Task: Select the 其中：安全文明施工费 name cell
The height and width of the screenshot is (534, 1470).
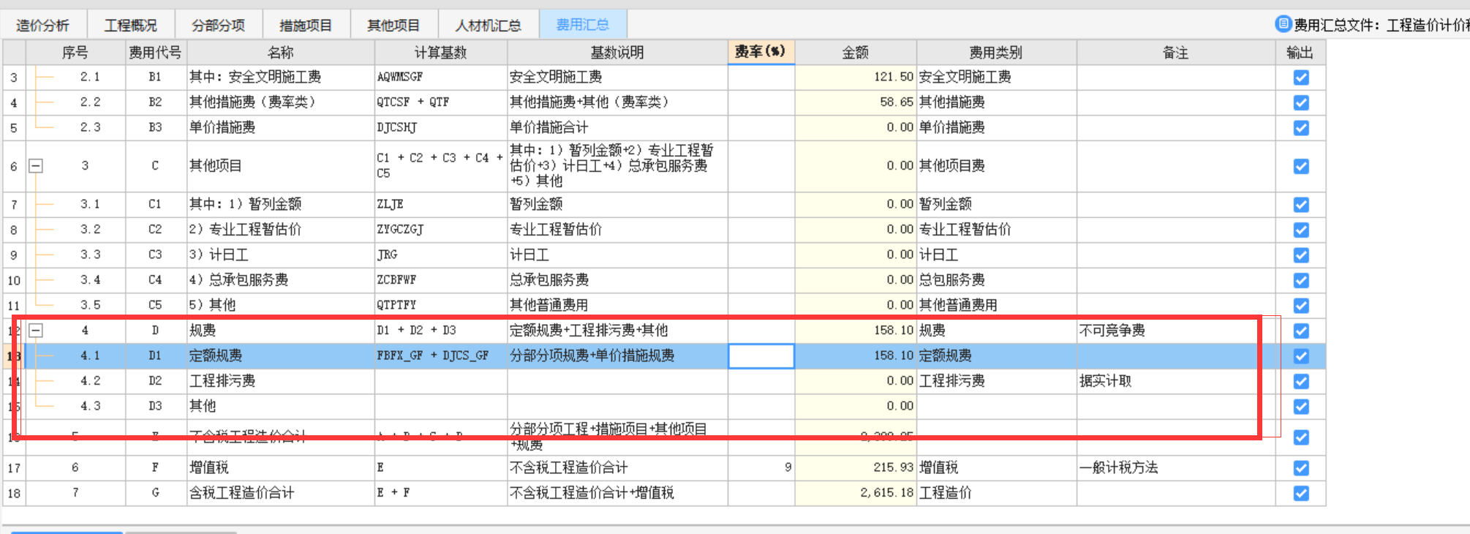Action: (281, 78)
